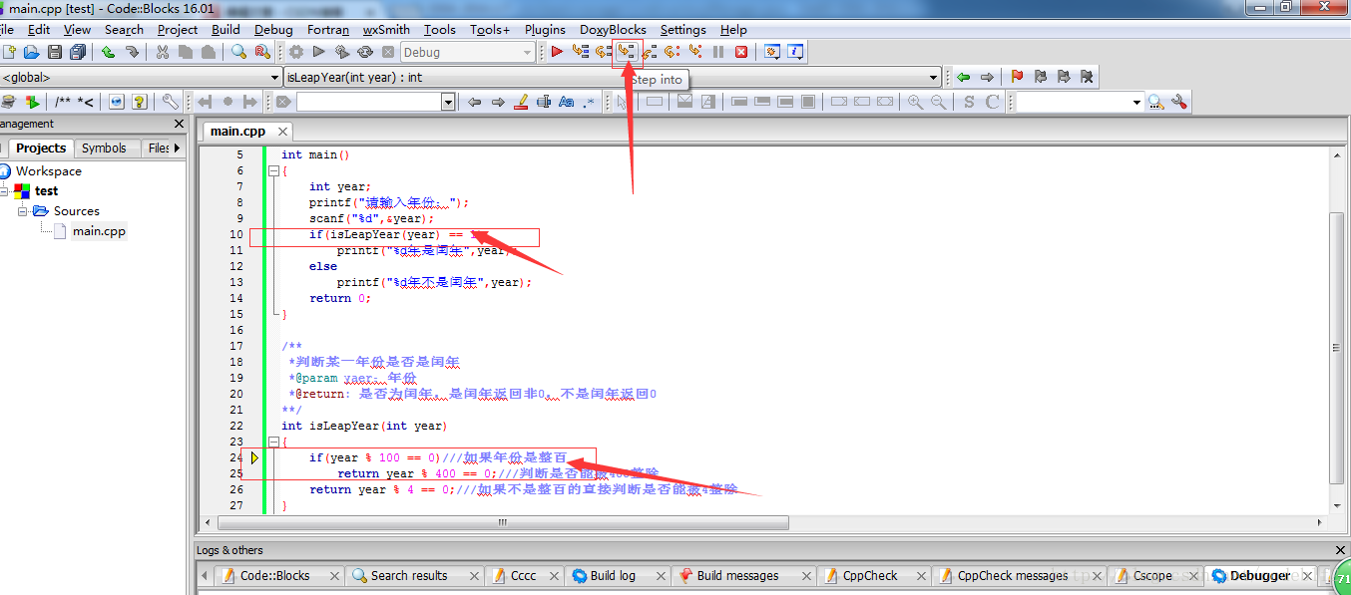This screenshot has width=1351, height=595.
Task: Close the Logs & others panel
Action: (x=1341, y=550)
